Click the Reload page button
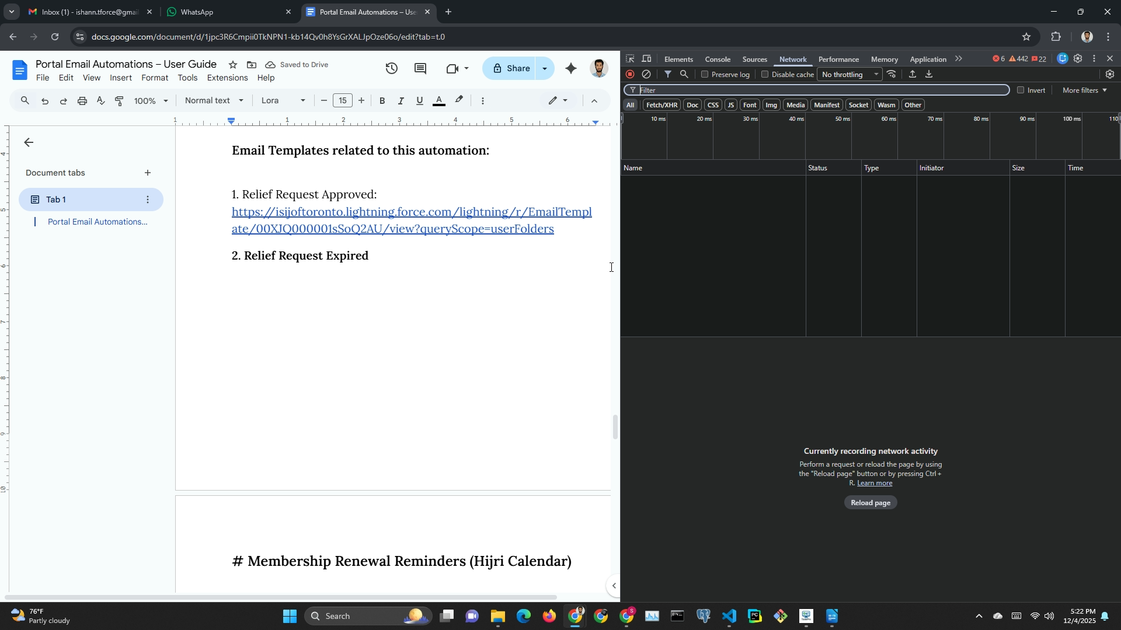The image size is (1121, 630). (x=870, y=503)
